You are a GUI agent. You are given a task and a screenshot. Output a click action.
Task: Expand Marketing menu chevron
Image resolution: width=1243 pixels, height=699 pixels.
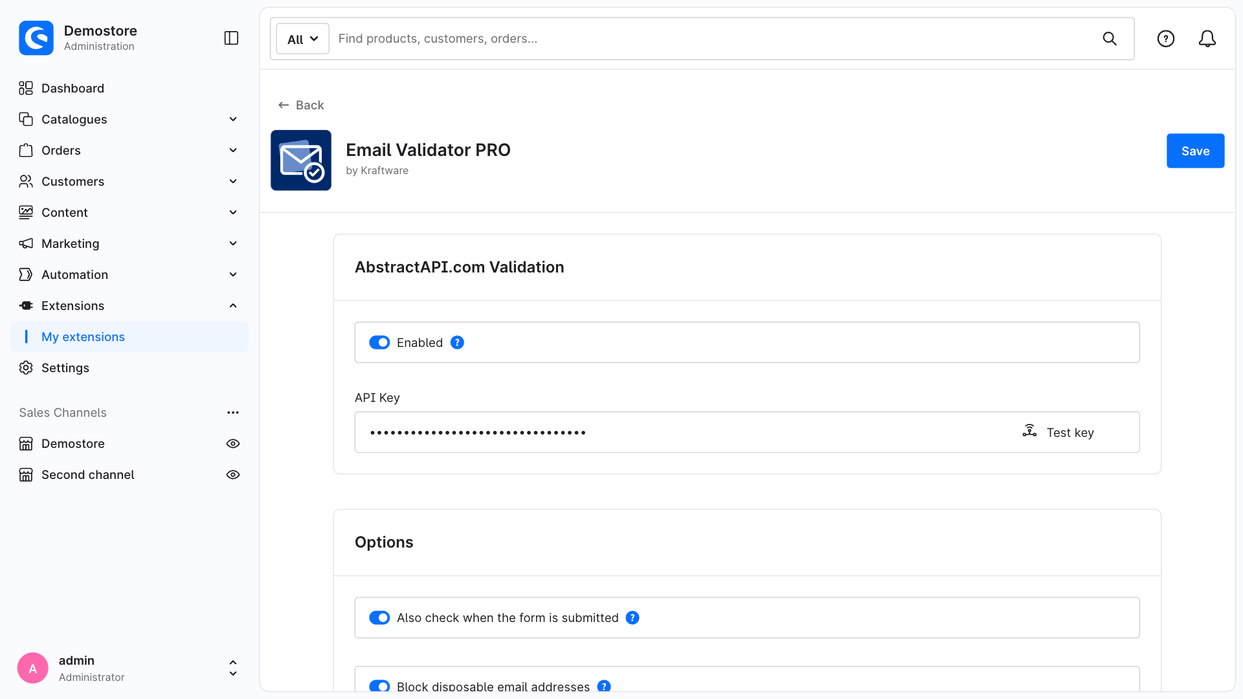tap(233, 243)
